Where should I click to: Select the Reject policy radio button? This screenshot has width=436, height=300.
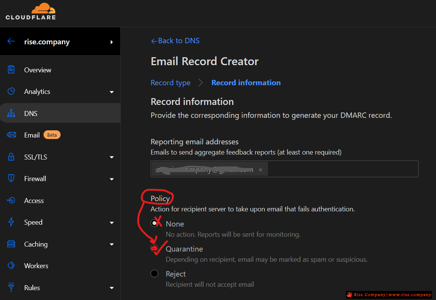click(x=154, y=273)
